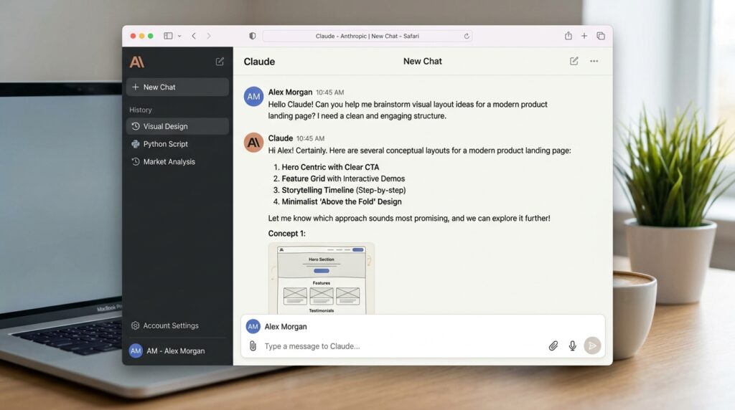The height and width of the screenshot is (410, 735).
Task: Click the '10:45 AM' timestamp on Alex's message
Action: tap(329, 92)
